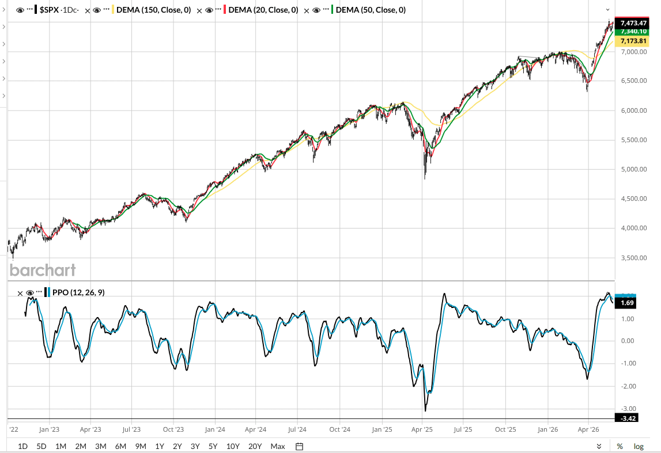Open the three-dot options for DEMA 50
This screenshot has height=453, width=661.
[x=326, y=9]
